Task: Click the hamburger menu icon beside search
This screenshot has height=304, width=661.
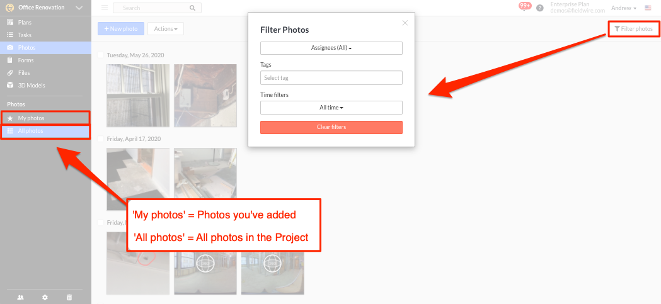Action: tap(105, 8)
